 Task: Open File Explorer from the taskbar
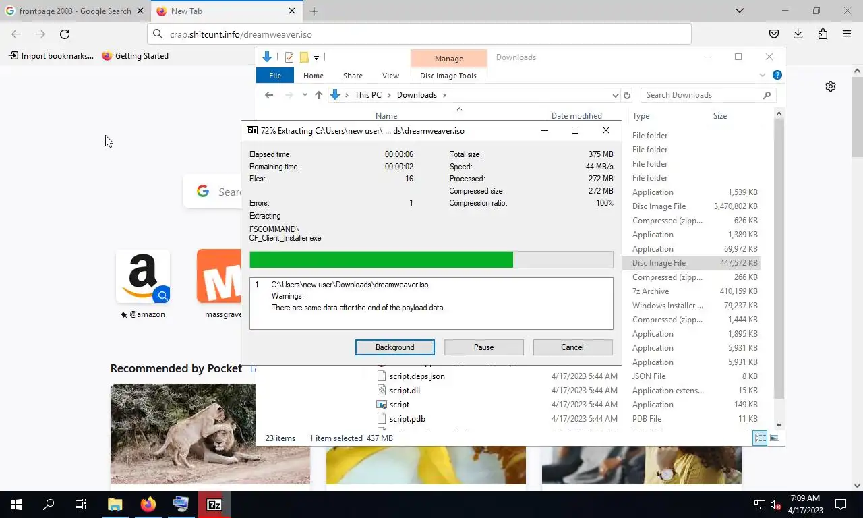click(115, 505)
